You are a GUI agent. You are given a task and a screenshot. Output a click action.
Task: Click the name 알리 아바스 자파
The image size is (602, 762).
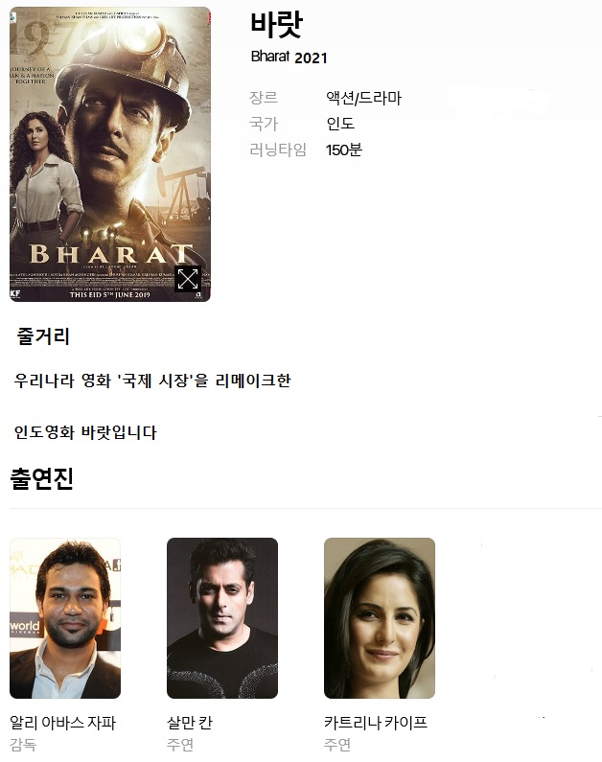tap(62, 723)
